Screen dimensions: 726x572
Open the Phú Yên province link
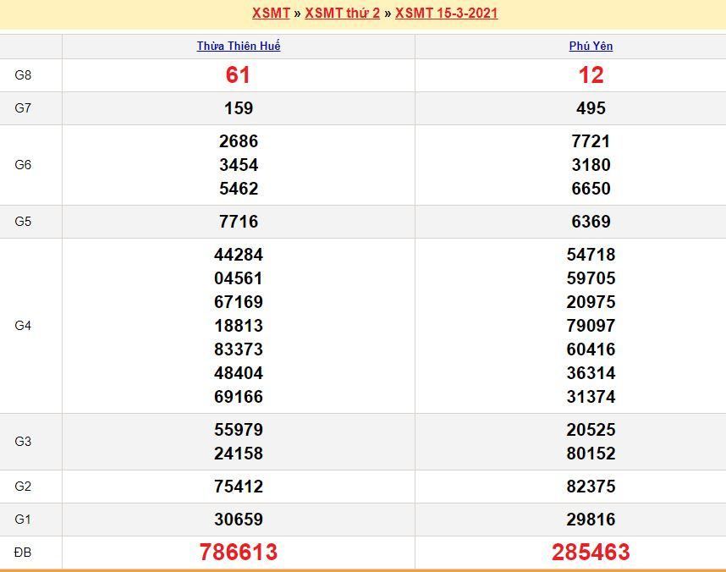pos(591,46)
